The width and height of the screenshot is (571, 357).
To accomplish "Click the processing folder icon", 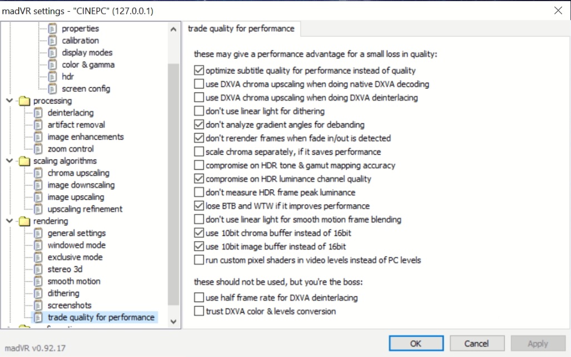I will point(24,101).
